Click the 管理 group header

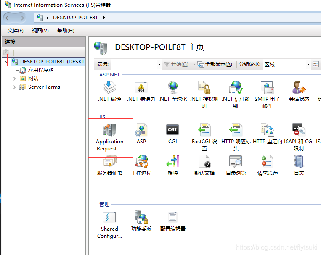[104, 204]
